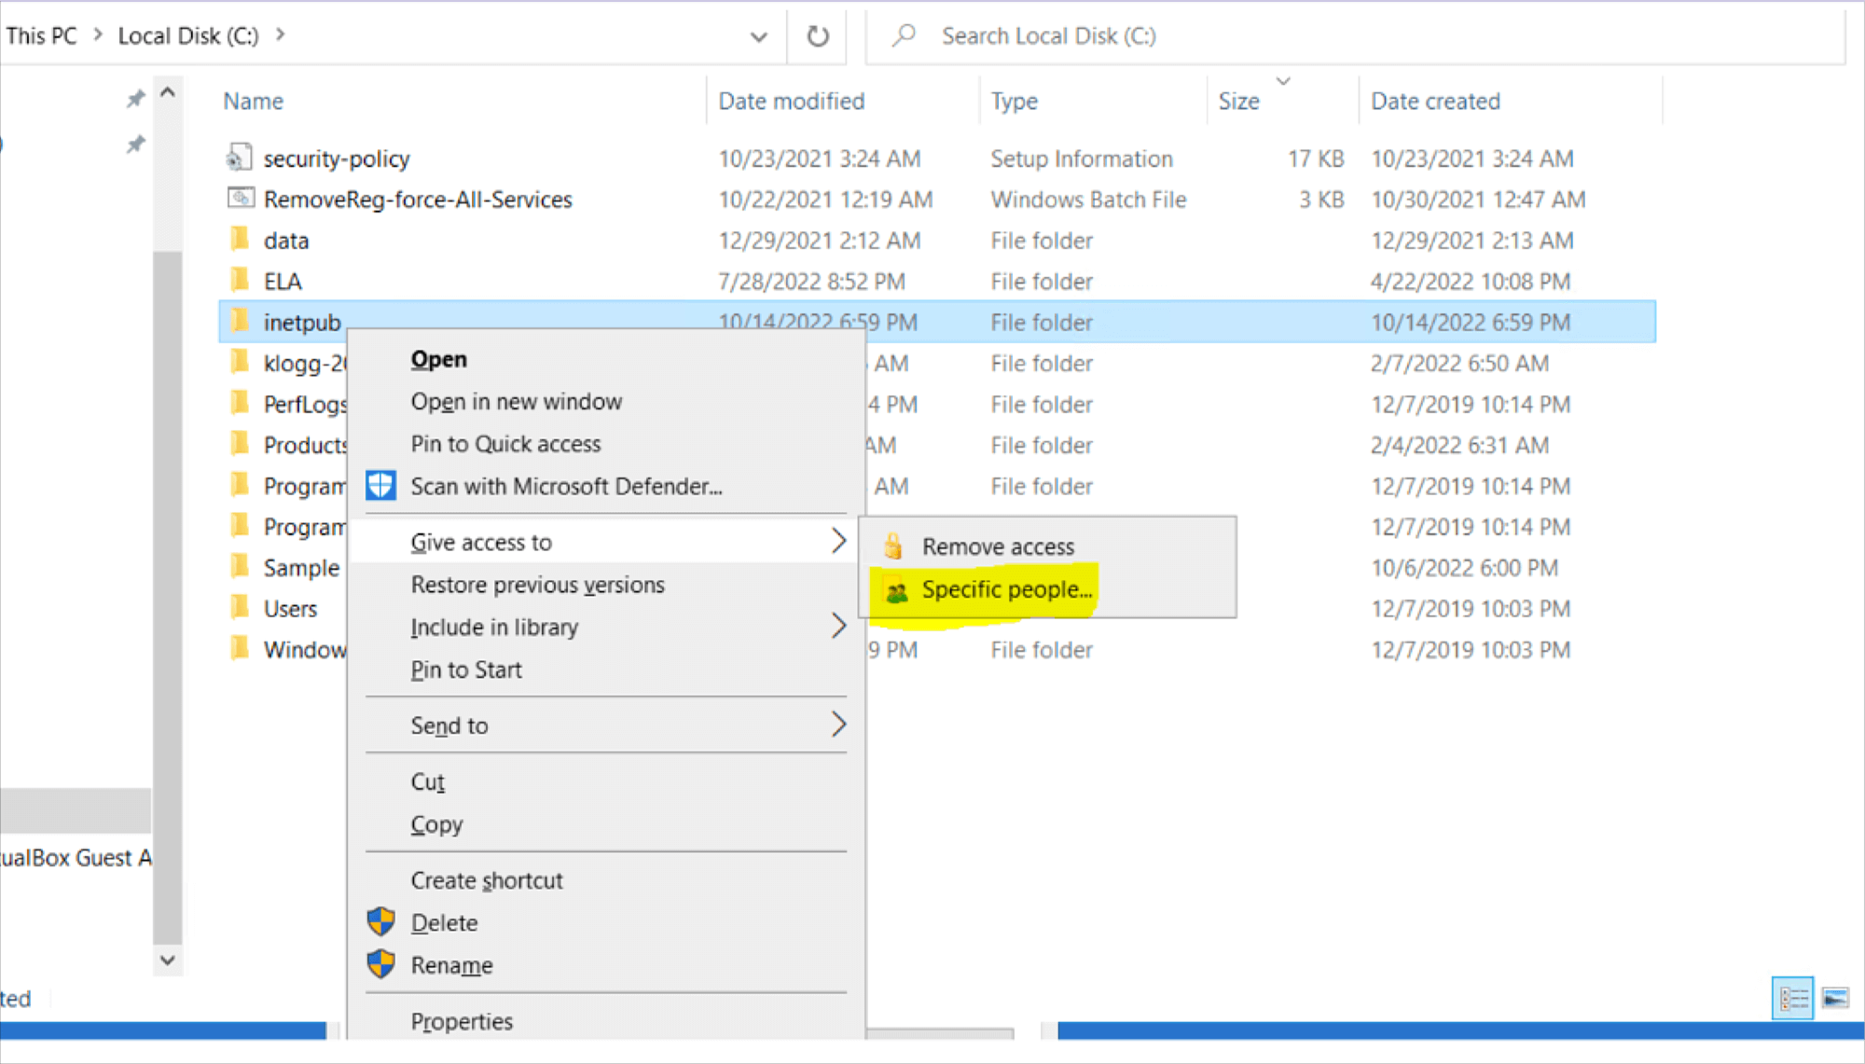This screenshot has width=1865, height=1064.
Task: Expand the Send to submenu arrow
Action: tap(838, 725)
